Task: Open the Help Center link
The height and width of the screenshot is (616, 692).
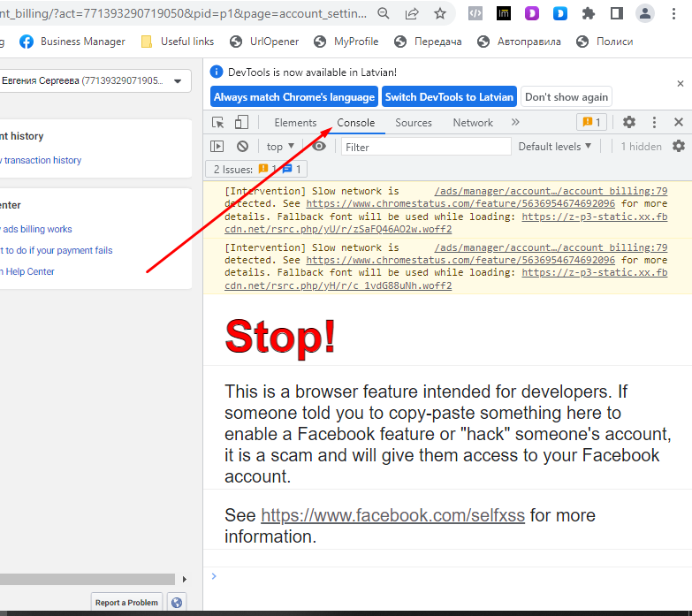Action: 27,271
